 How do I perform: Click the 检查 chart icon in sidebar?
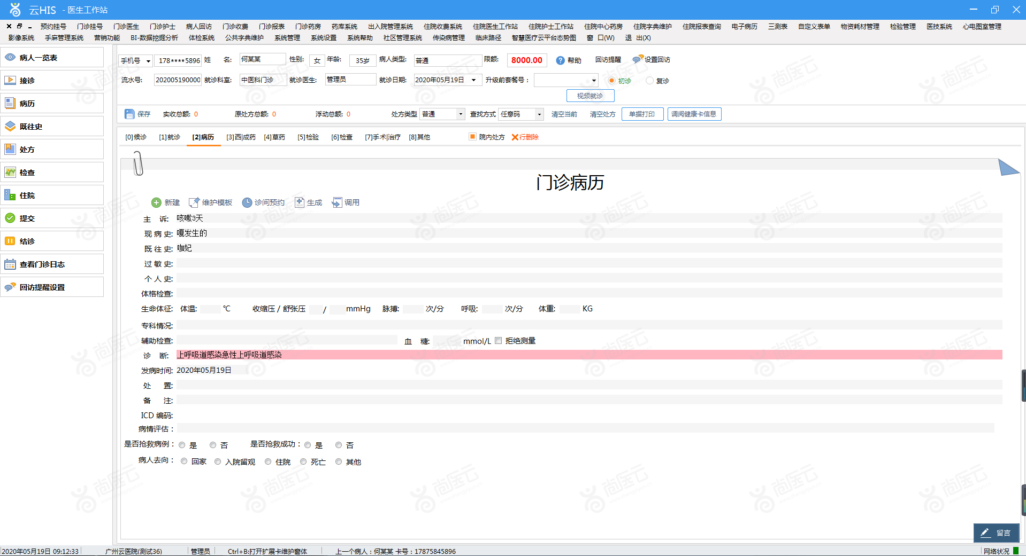(10, 172)
